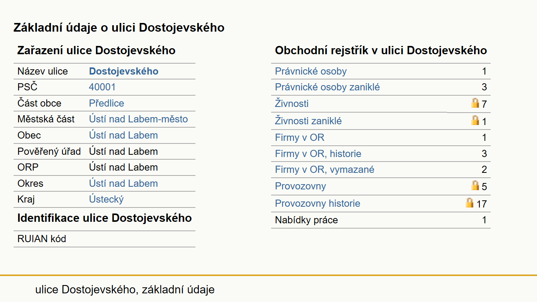This screenshot has height=302, width=537.
Task: Open the Právnické osoby listing
Action: click(311, 71)
